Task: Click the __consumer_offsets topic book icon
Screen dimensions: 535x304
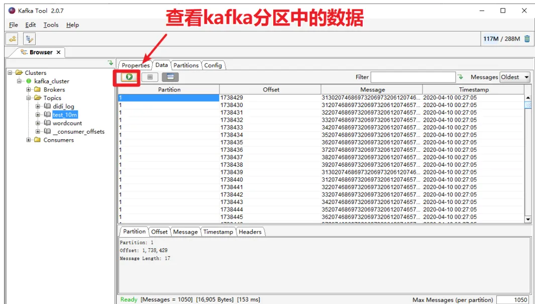Action: (x=47, y=131)
